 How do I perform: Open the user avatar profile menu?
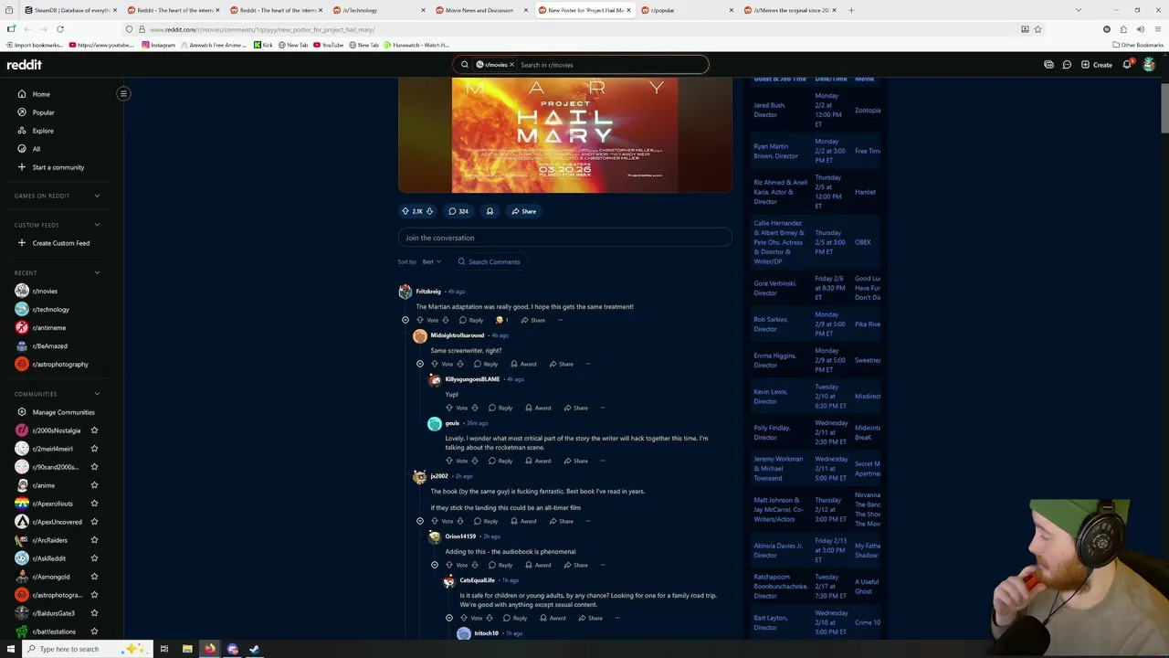click(x=1149, y=65)
